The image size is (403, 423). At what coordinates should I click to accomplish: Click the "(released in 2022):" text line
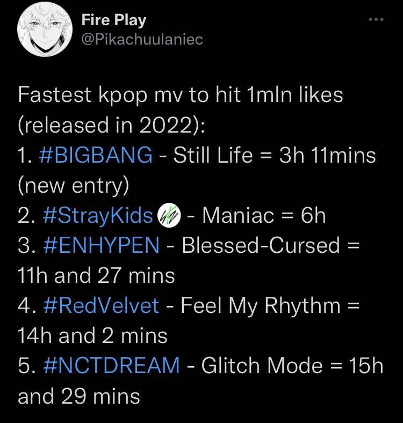point(112,125)
